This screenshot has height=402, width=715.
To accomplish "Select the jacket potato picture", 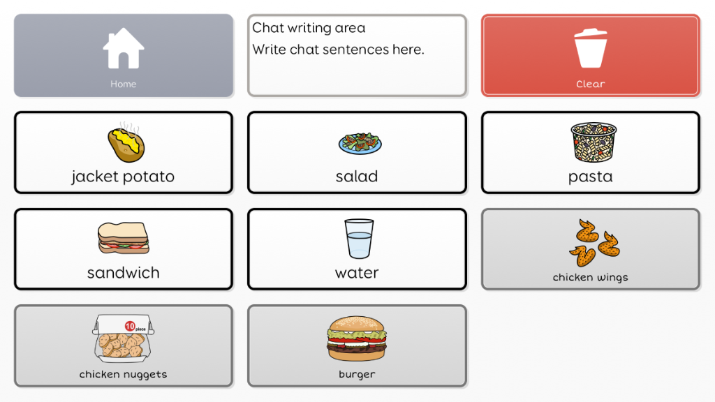I will [126, 142].
